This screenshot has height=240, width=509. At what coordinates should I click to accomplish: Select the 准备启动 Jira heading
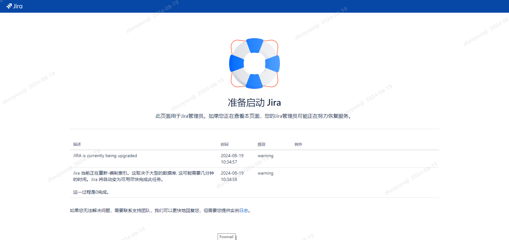click(254, 103)
